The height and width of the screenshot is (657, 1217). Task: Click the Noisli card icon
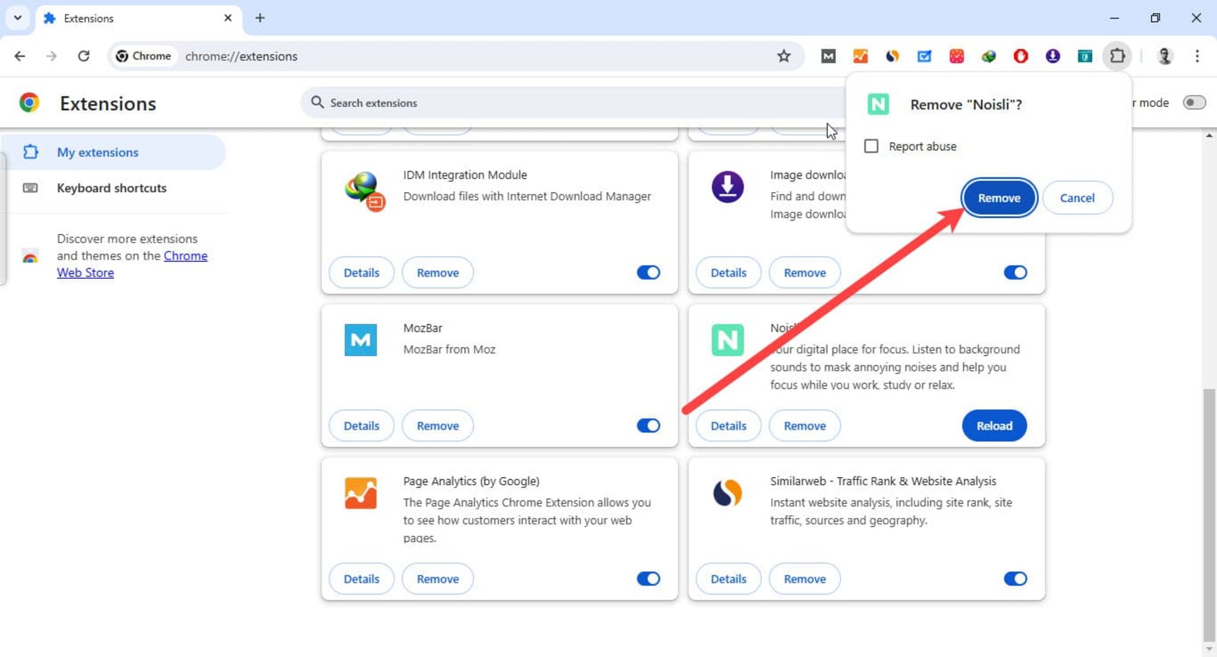[727, 340]
